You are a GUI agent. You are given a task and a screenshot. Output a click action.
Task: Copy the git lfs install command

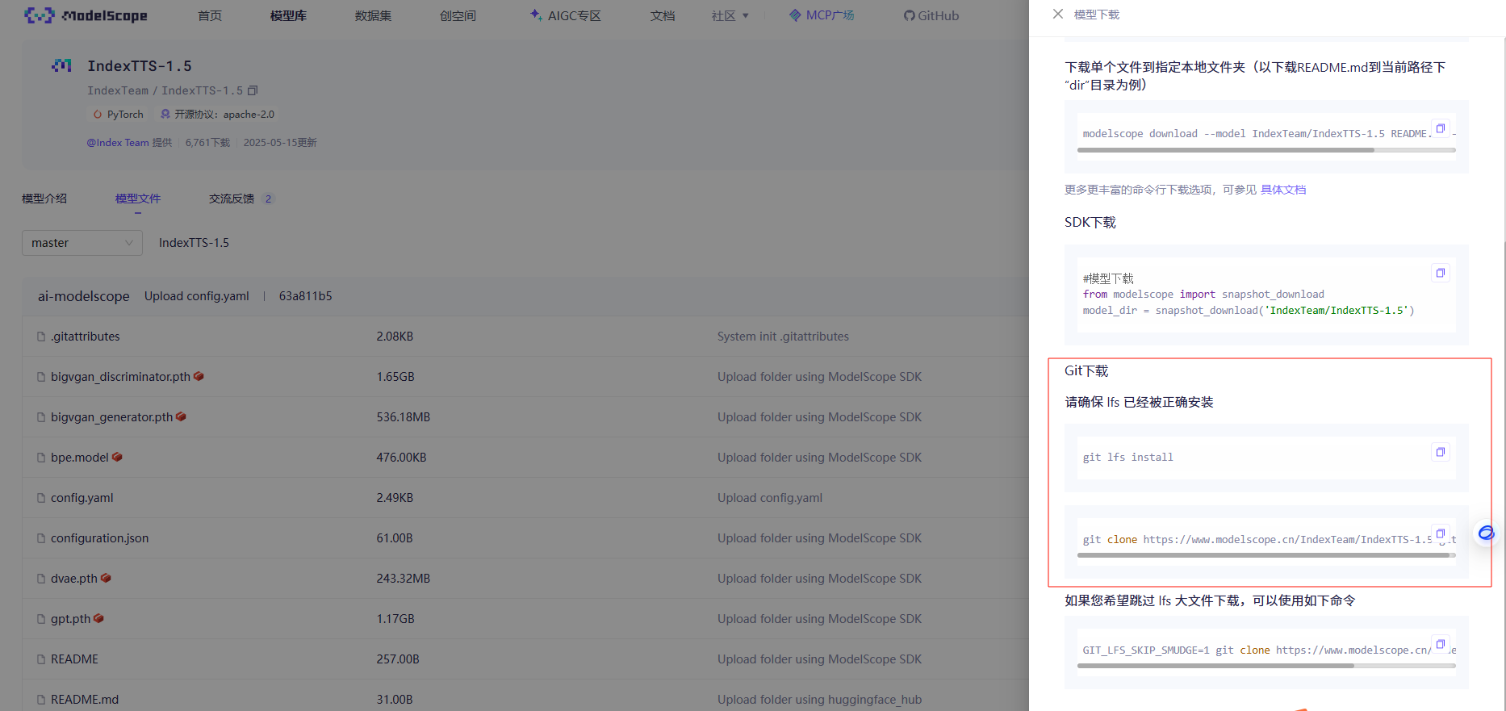point(1440,452)
